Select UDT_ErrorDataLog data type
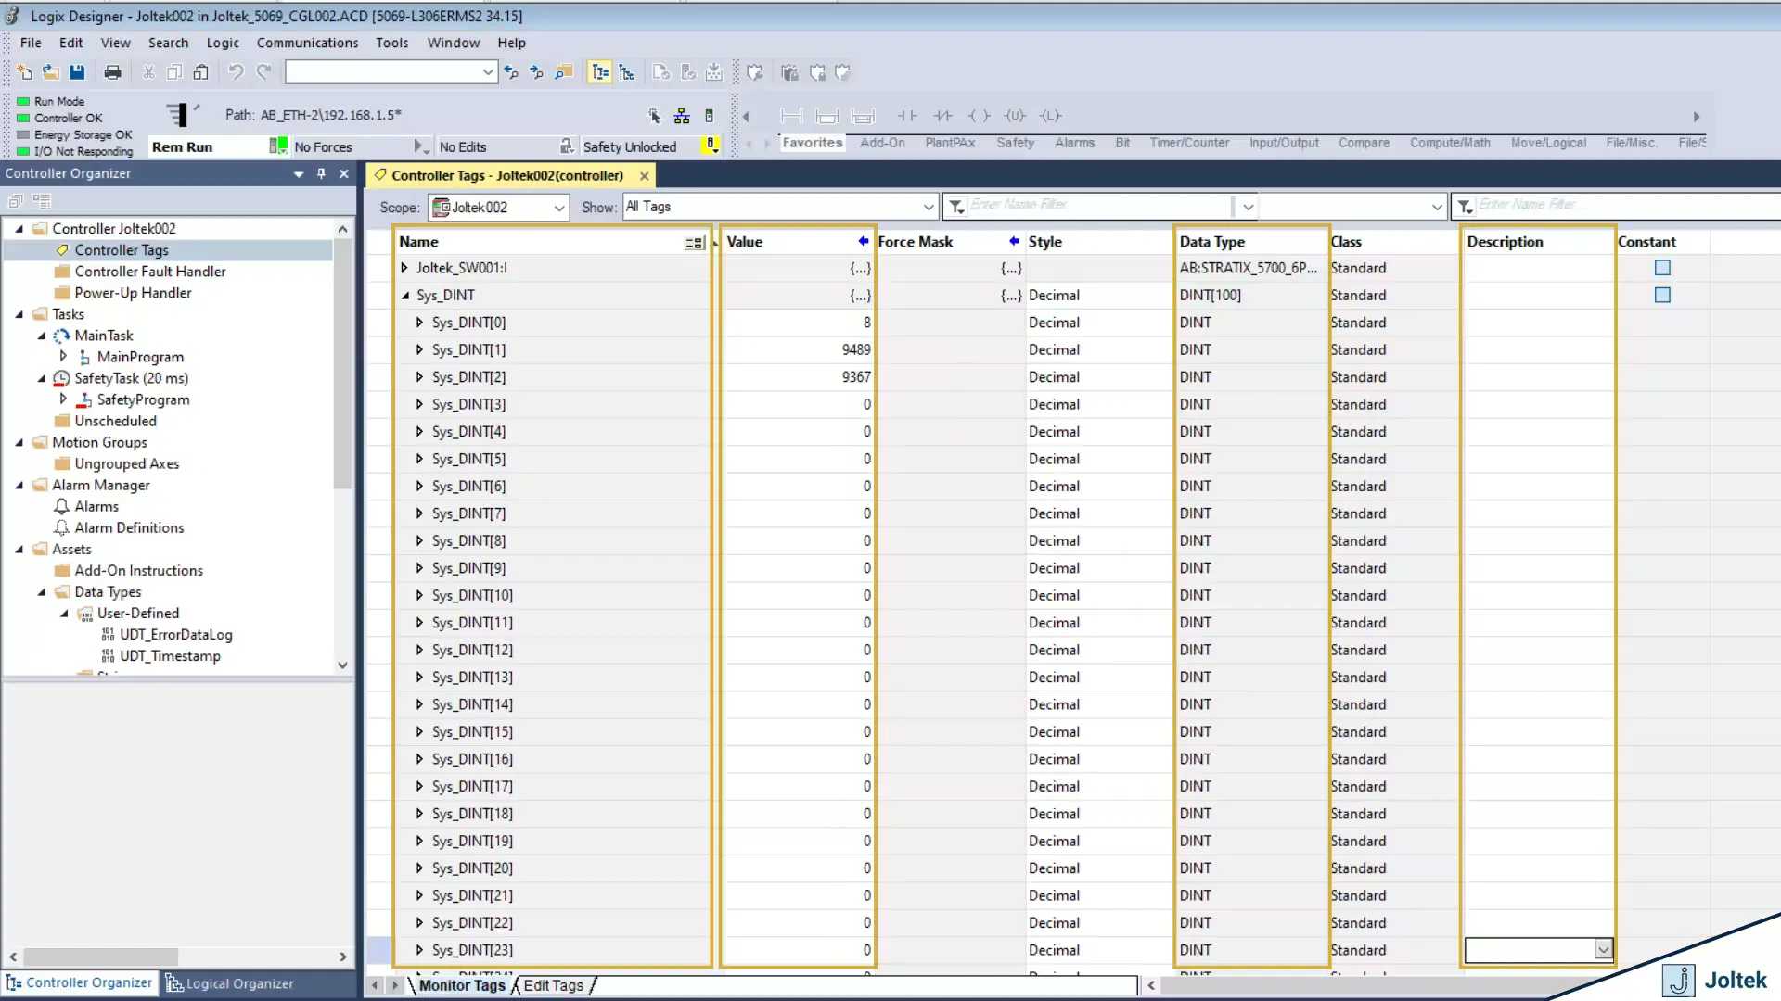This screenshot has width=1781, height=1001. tap(176, 635)
